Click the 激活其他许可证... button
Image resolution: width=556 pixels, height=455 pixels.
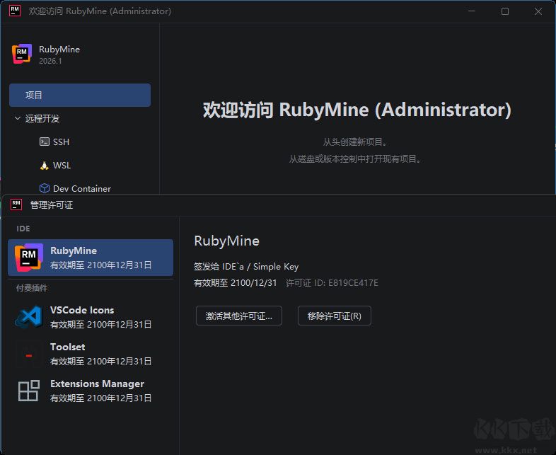click(x=239, y=316)
